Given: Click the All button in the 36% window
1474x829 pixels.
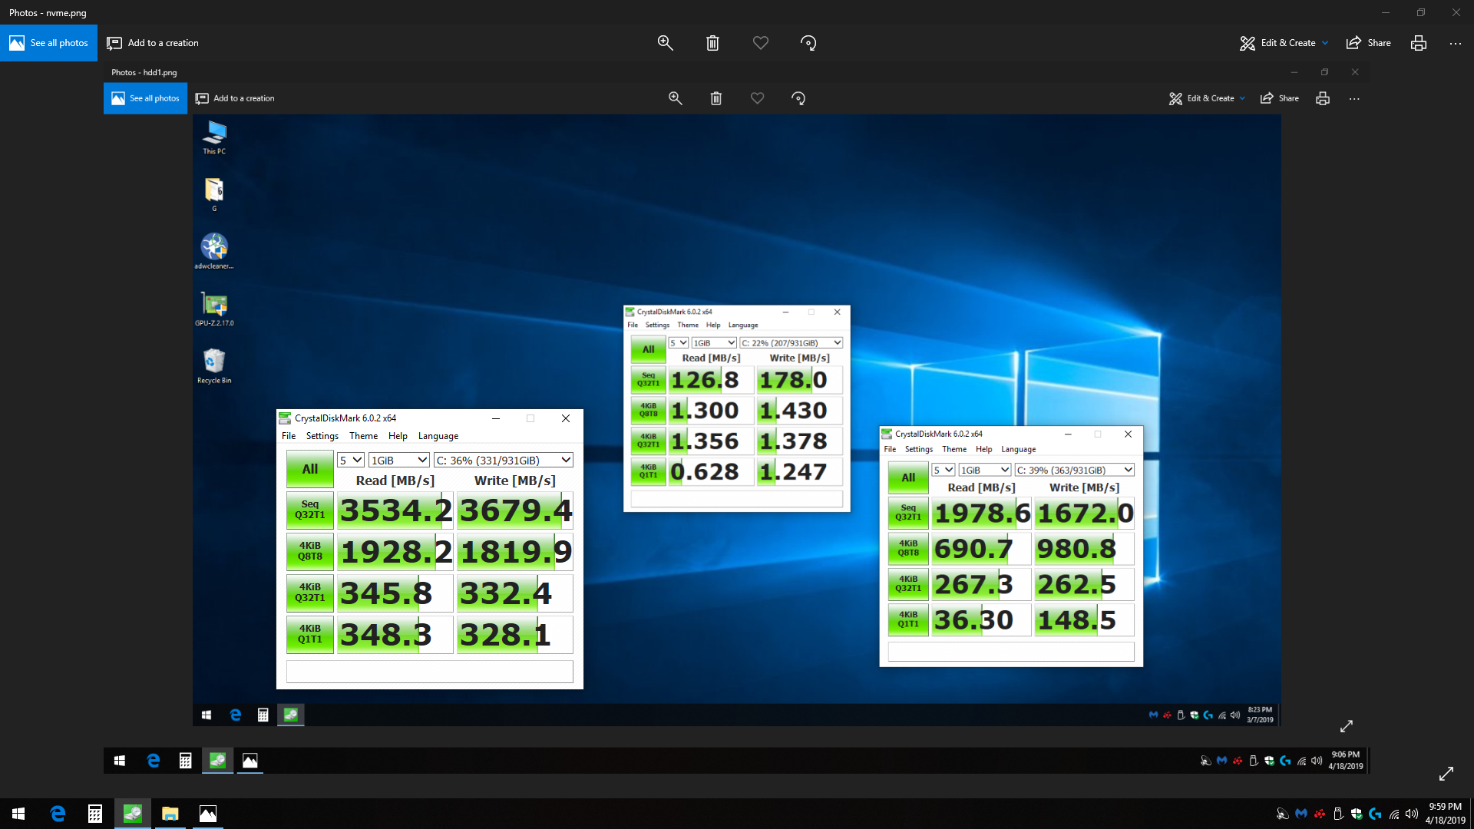Looking at the screenshot, I should (310, 469).
